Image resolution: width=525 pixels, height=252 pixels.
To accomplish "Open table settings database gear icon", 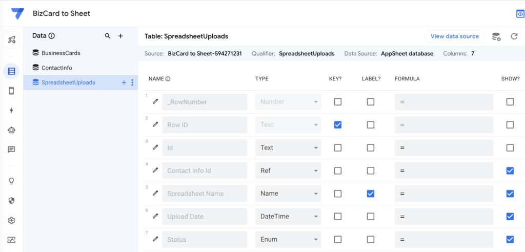I will (496, 36).
